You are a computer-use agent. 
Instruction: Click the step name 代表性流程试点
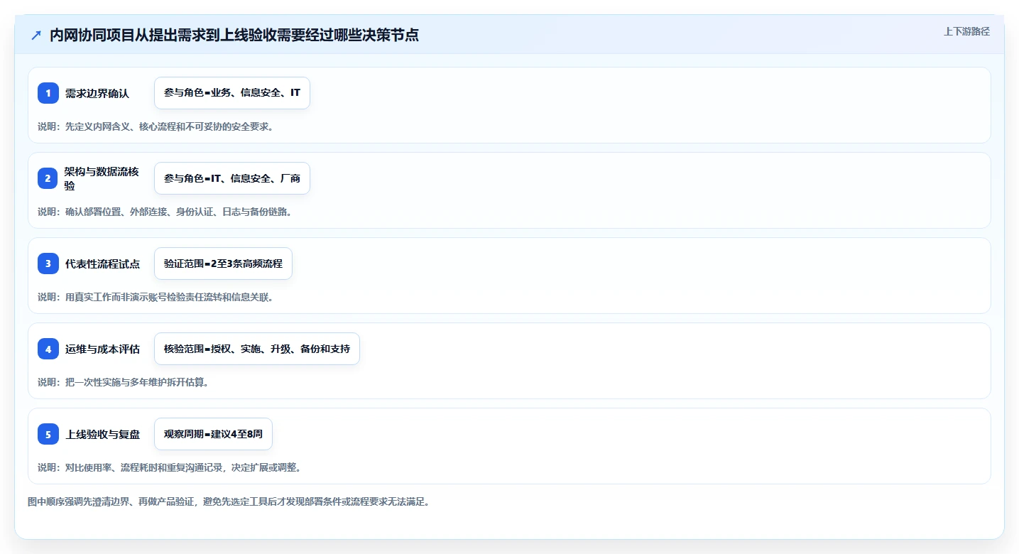(x=102, y=264)
